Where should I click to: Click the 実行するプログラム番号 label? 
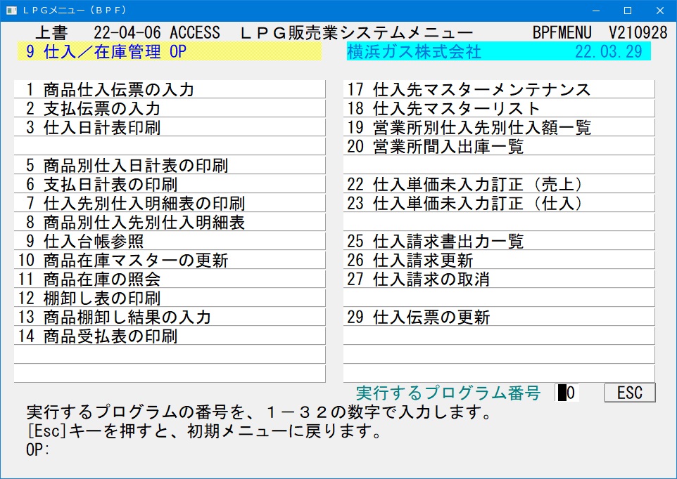coord(448,393)
